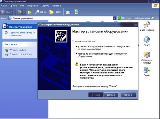160x119 pixels.
Task: Open the Правка menu
Action: (14, 5)
